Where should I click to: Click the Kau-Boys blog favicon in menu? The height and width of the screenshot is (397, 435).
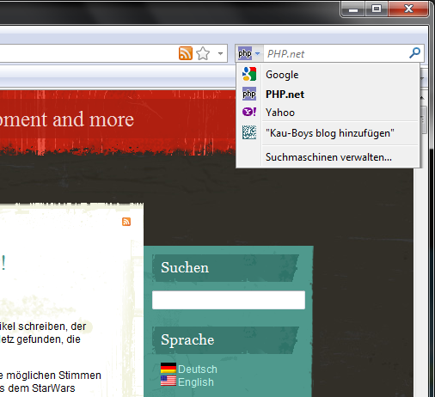point(249,132)
